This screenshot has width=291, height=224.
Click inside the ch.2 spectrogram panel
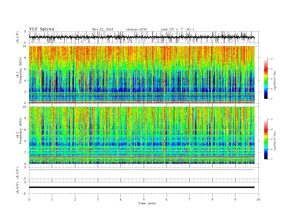(x=142, y=135)
